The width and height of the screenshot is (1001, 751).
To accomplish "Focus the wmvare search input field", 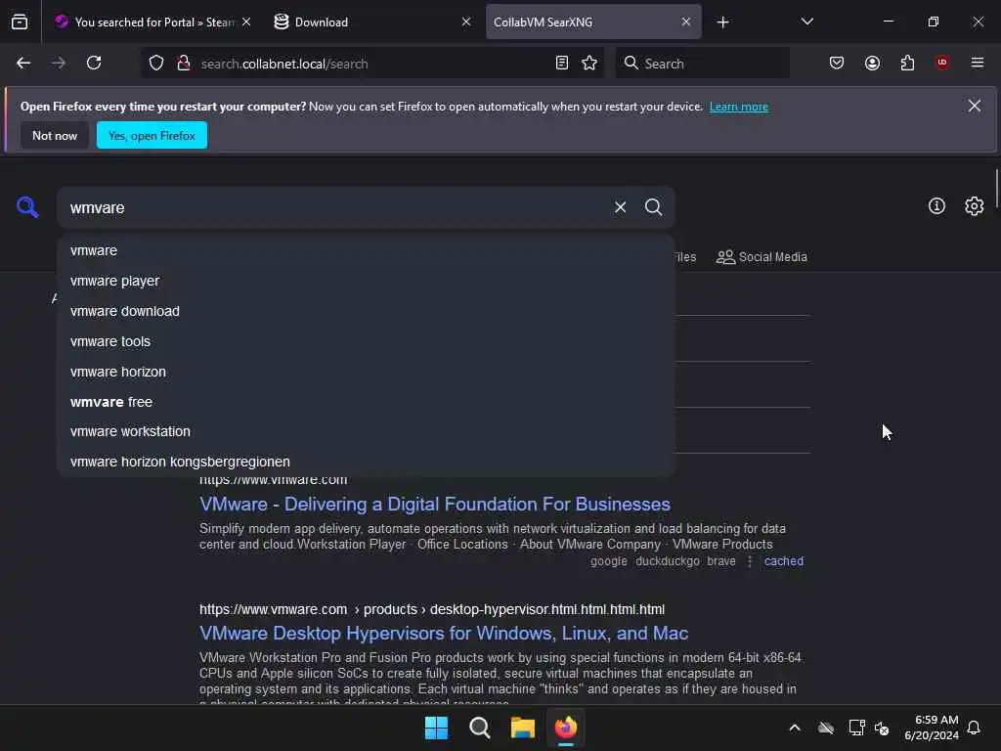I will click(335, 207).
